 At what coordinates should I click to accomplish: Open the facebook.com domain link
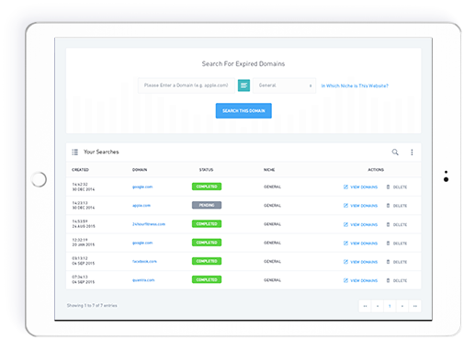pyautogui.click(x=144, y=262)
